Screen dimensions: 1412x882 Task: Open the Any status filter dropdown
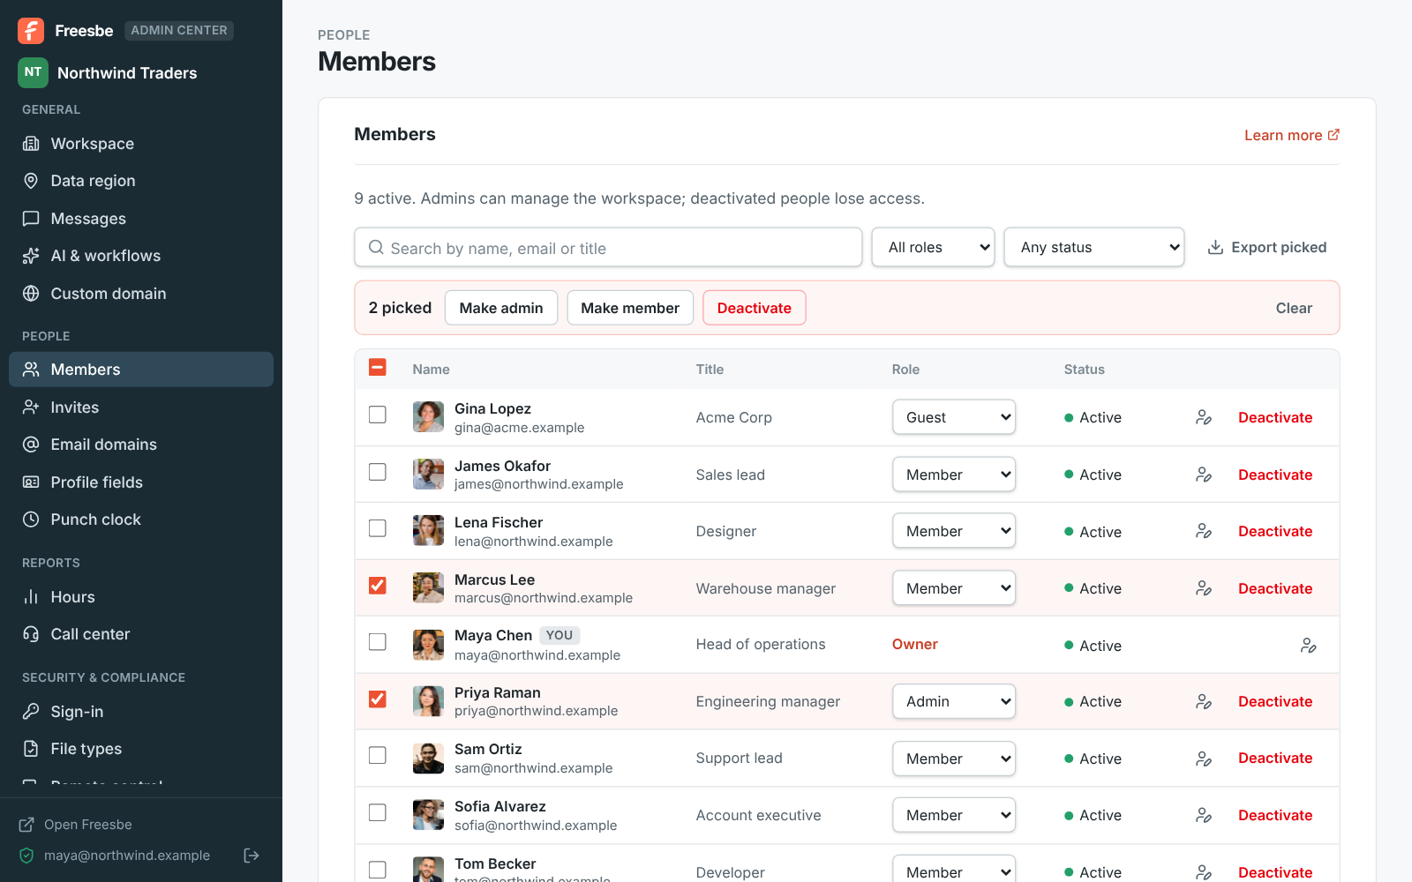[1094, 247]
